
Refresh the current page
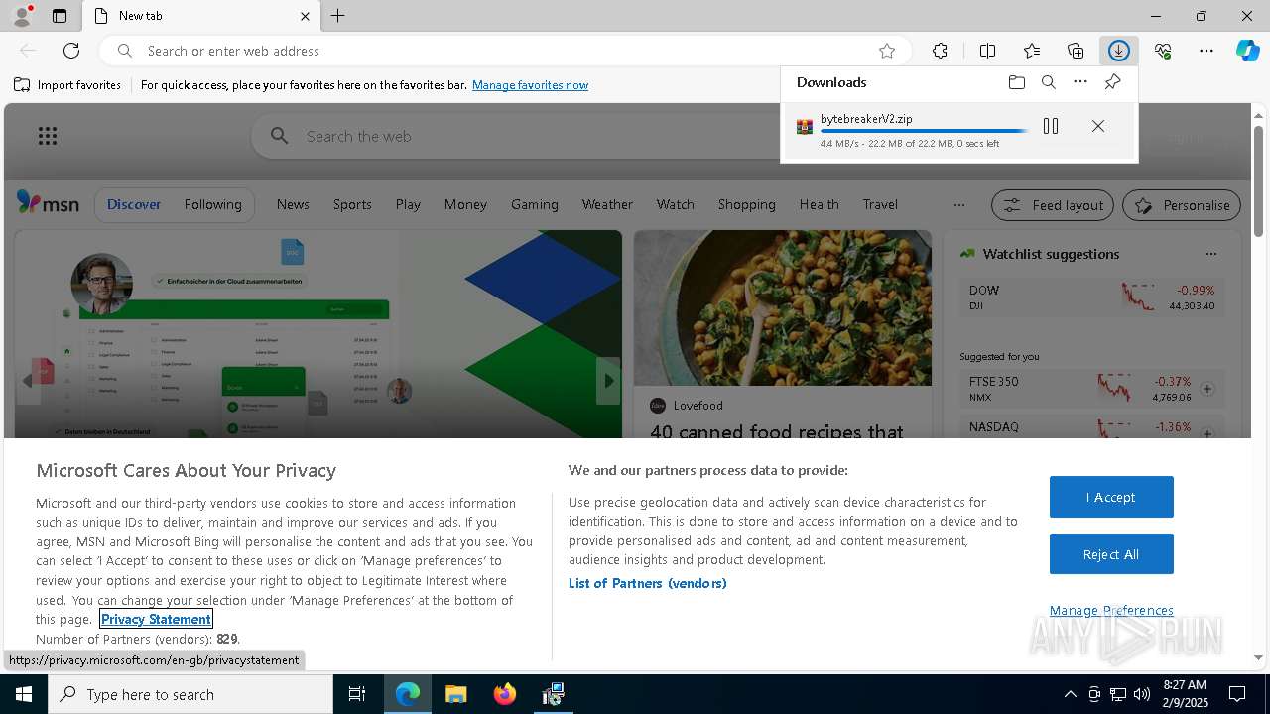click(x=71, y=51)
